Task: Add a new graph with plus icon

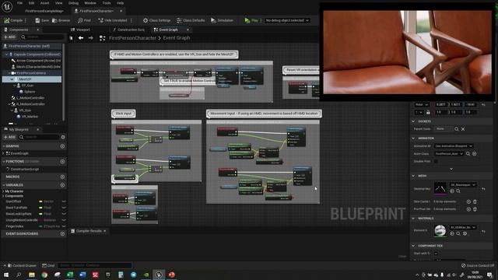Action: click(62, 146)
